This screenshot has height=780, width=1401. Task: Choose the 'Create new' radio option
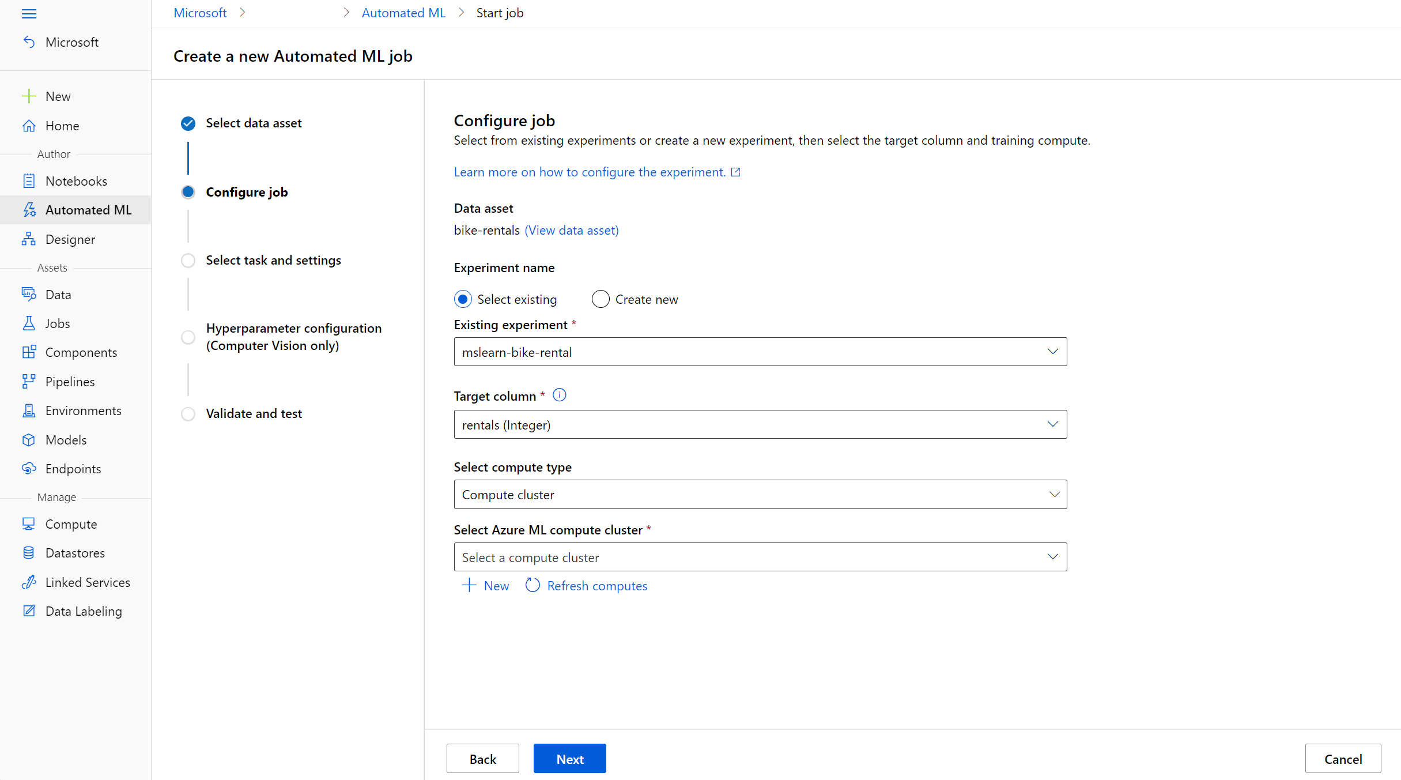pos(601,299)
